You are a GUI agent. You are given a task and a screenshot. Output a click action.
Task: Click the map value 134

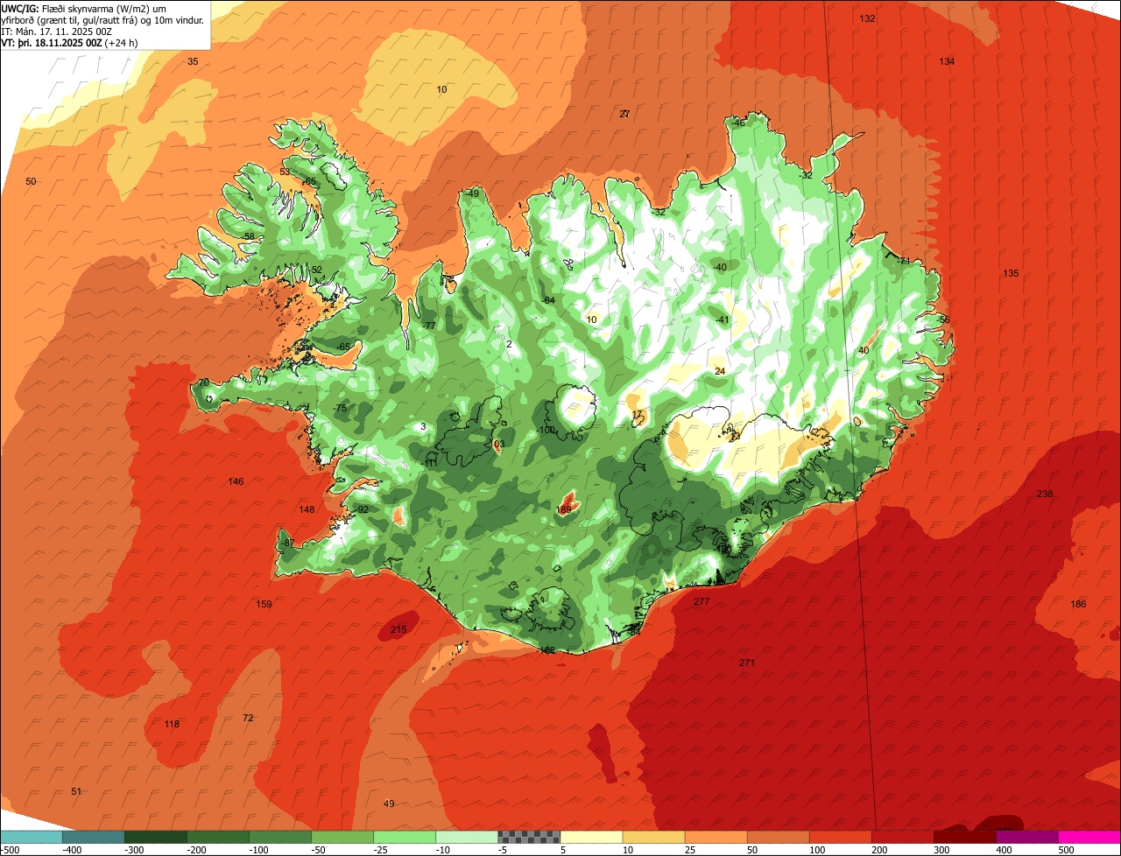[947, 61]
